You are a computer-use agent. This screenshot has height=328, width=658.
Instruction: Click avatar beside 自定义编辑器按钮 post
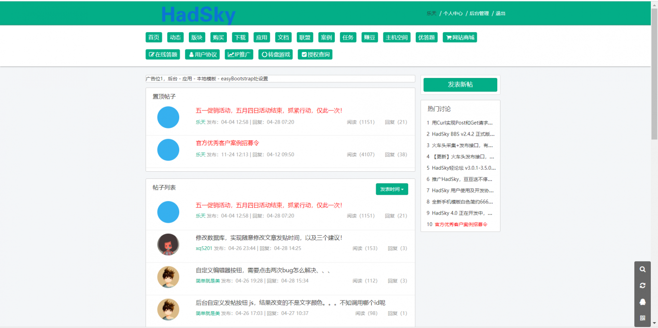click(168, 277)
